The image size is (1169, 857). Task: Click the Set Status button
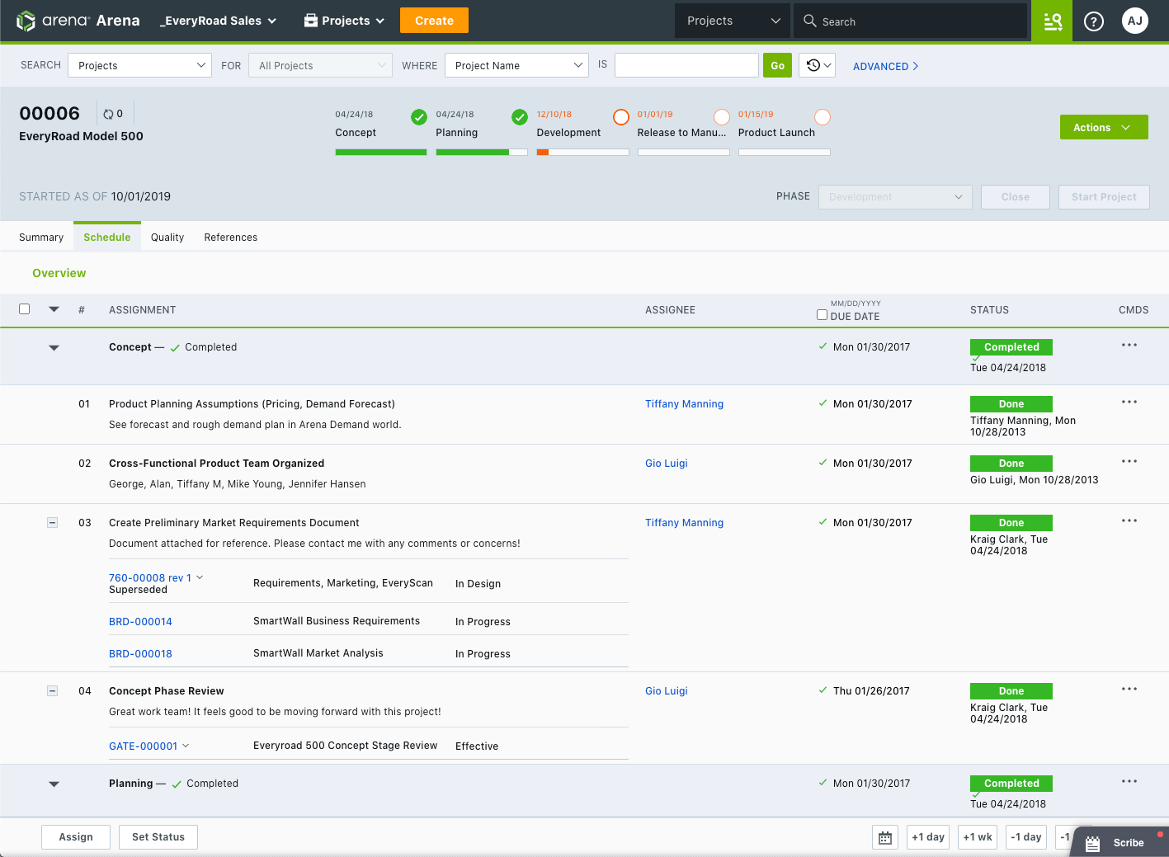158,836
